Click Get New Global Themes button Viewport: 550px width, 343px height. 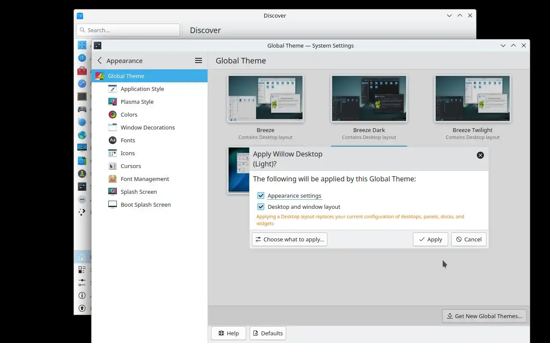click(x=484, y=316)
